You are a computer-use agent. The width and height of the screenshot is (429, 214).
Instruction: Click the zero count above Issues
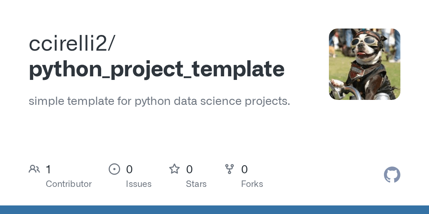click(x=129, y=169)
